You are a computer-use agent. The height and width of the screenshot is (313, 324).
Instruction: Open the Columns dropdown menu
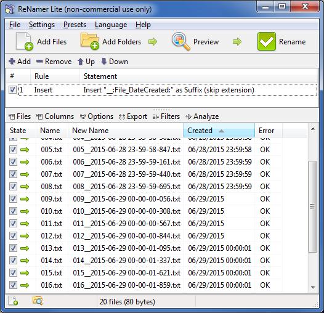[55, 116]
